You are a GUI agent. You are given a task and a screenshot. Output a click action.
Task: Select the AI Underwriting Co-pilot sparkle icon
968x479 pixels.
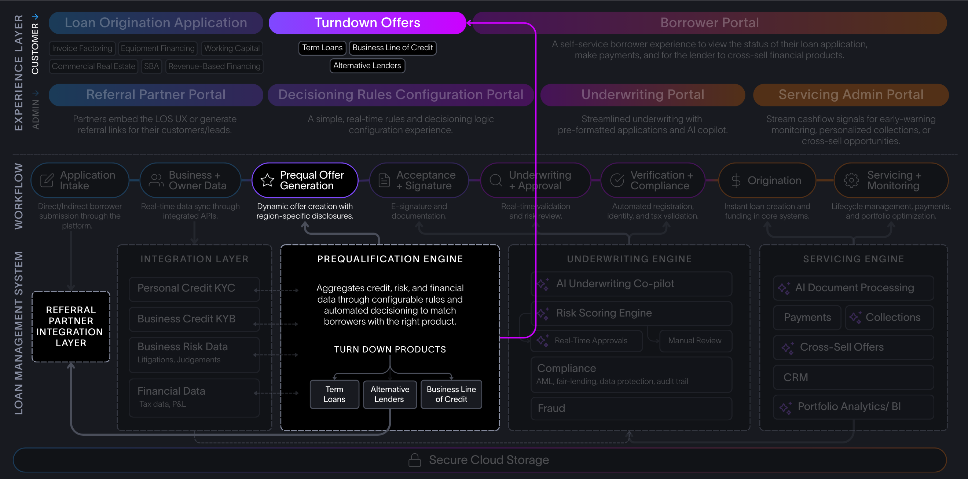coord(542,284)
